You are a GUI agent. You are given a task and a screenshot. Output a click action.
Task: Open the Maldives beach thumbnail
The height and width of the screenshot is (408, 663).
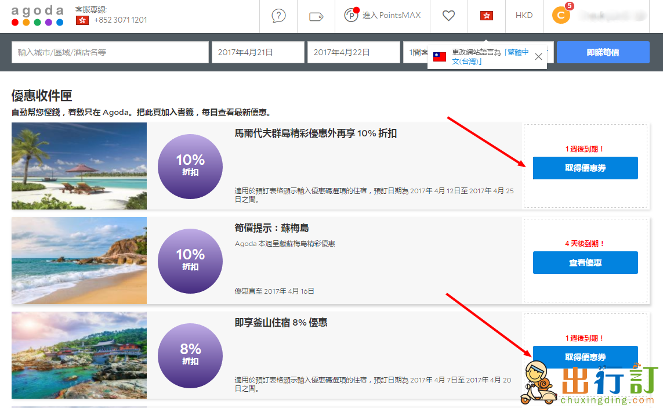pos(79,166)
